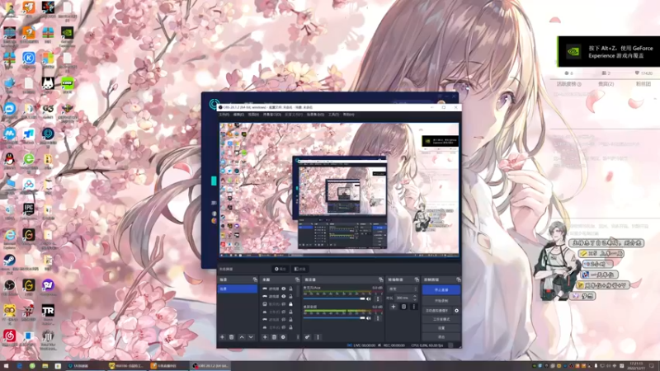The height and width of the screenshot is (371, 660).
Task: Toggle the lock on the first source row
Action: tap(290, 289)
